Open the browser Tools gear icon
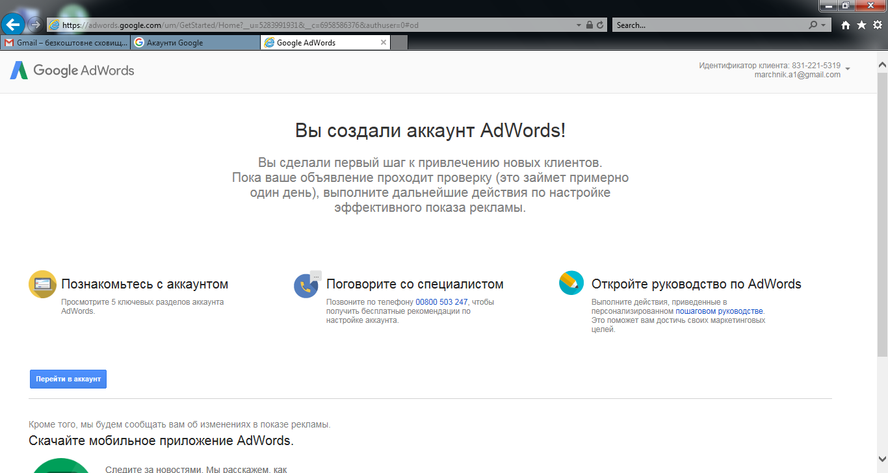The image size is (888, 473). [877, 25]
